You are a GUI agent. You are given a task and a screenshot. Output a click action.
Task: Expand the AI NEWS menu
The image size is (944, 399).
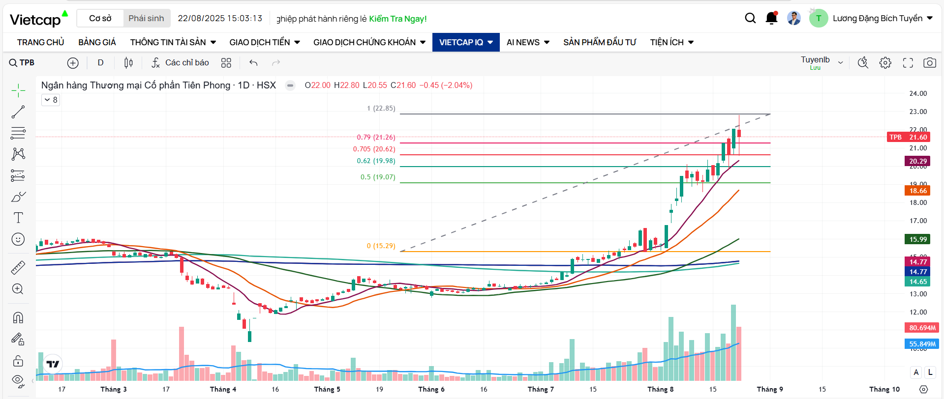point(528,42)
